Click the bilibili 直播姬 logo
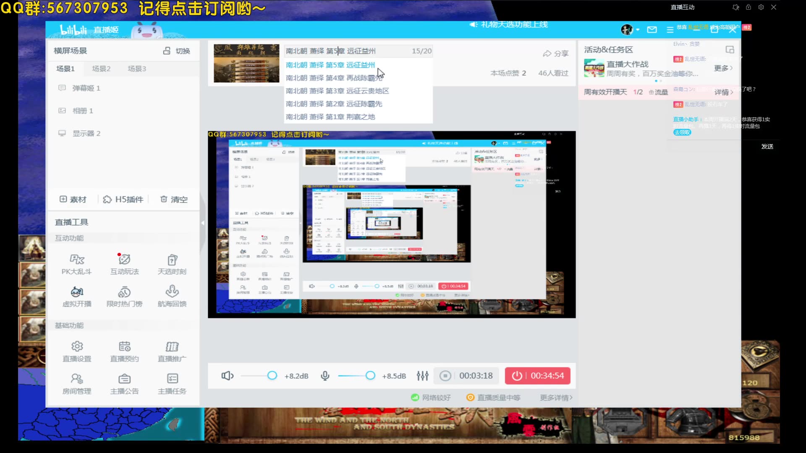 (89, 30)
